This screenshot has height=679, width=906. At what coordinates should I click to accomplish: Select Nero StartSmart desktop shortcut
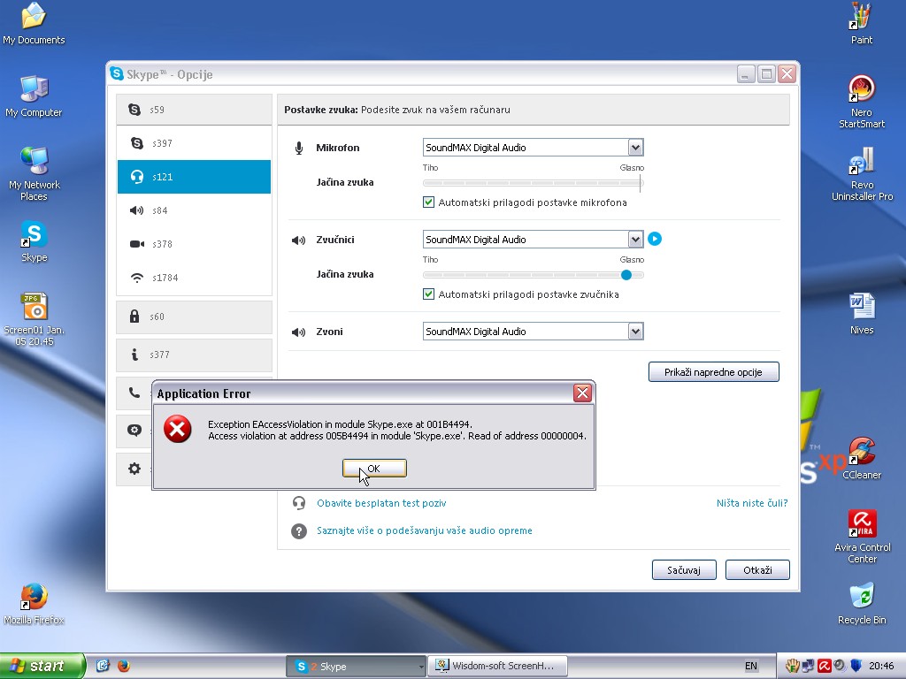coord(862,103)
